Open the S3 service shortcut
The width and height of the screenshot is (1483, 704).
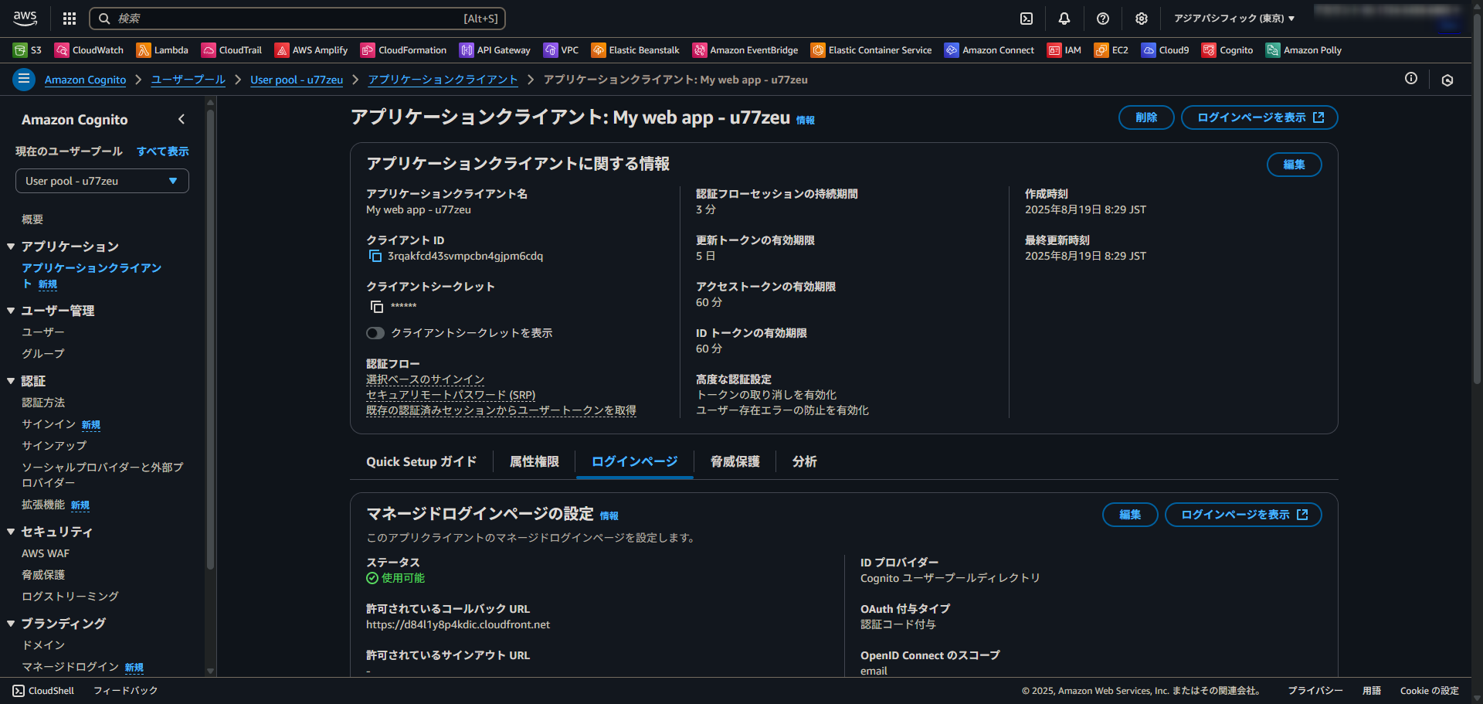[28, 50]
